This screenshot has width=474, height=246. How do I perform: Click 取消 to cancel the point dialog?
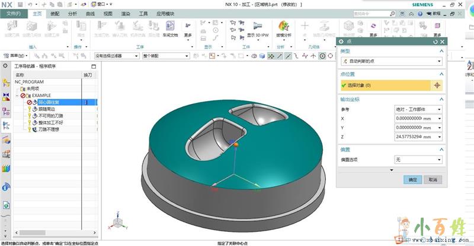[x=433, y=179]
